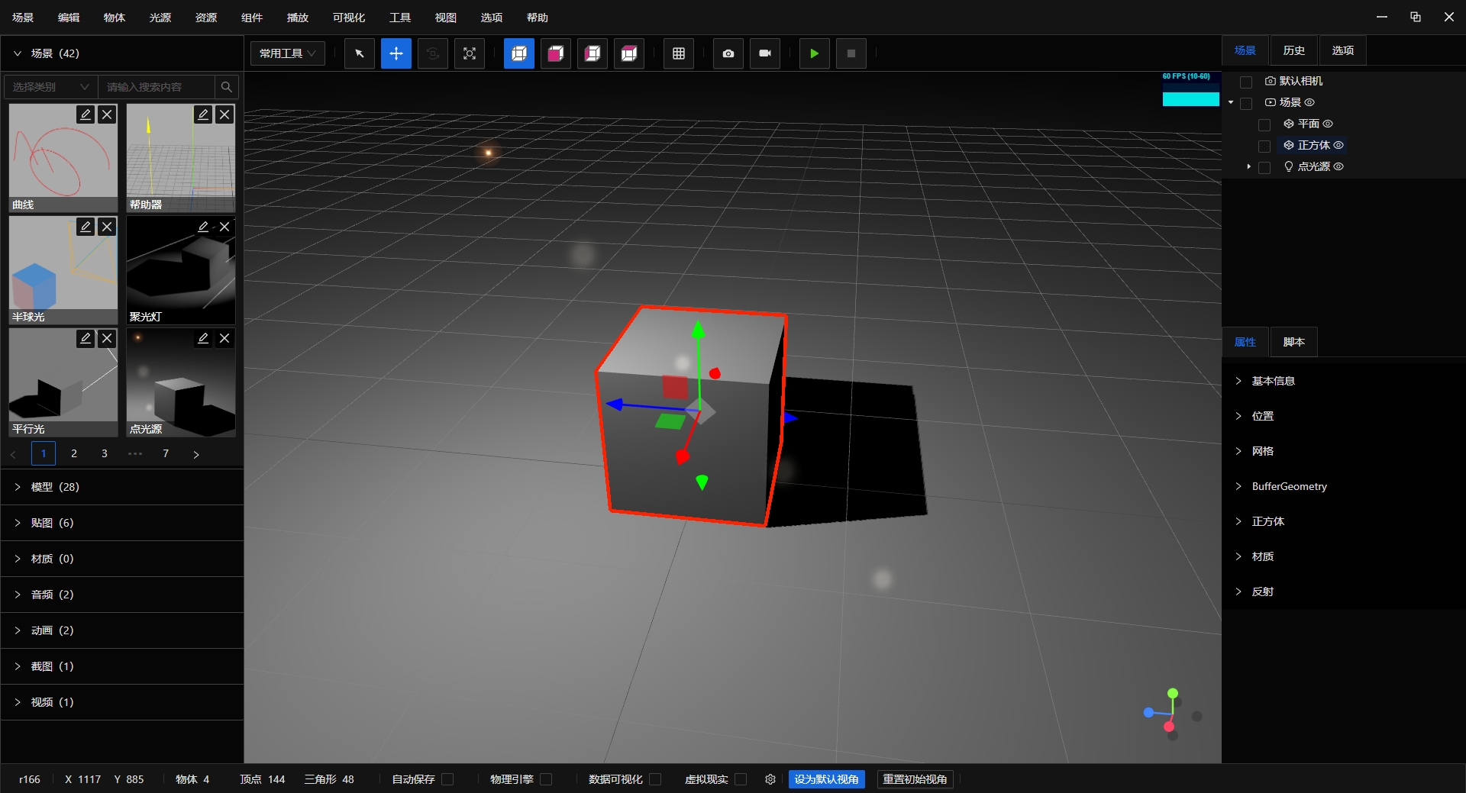Expand the 模型 (28) section

(x=55, y=487)
